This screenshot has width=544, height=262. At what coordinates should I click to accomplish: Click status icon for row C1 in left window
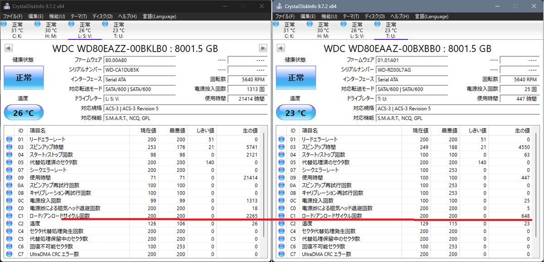[x=9, y=216]
